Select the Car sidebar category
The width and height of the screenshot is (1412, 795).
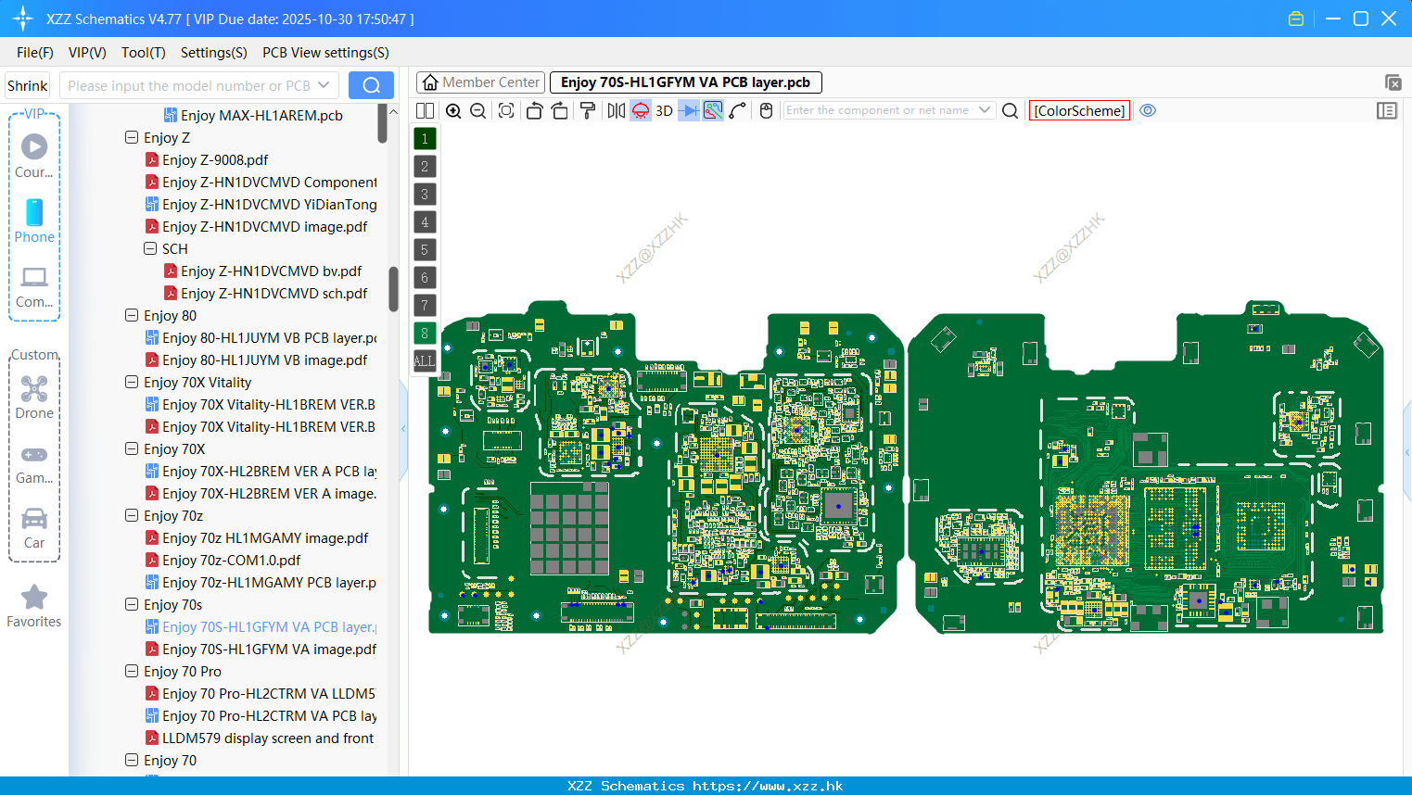click(34, 527)
